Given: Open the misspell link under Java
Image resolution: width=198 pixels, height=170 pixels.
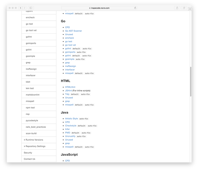Looking at the screenshot, I should click(x=69, y=147).
